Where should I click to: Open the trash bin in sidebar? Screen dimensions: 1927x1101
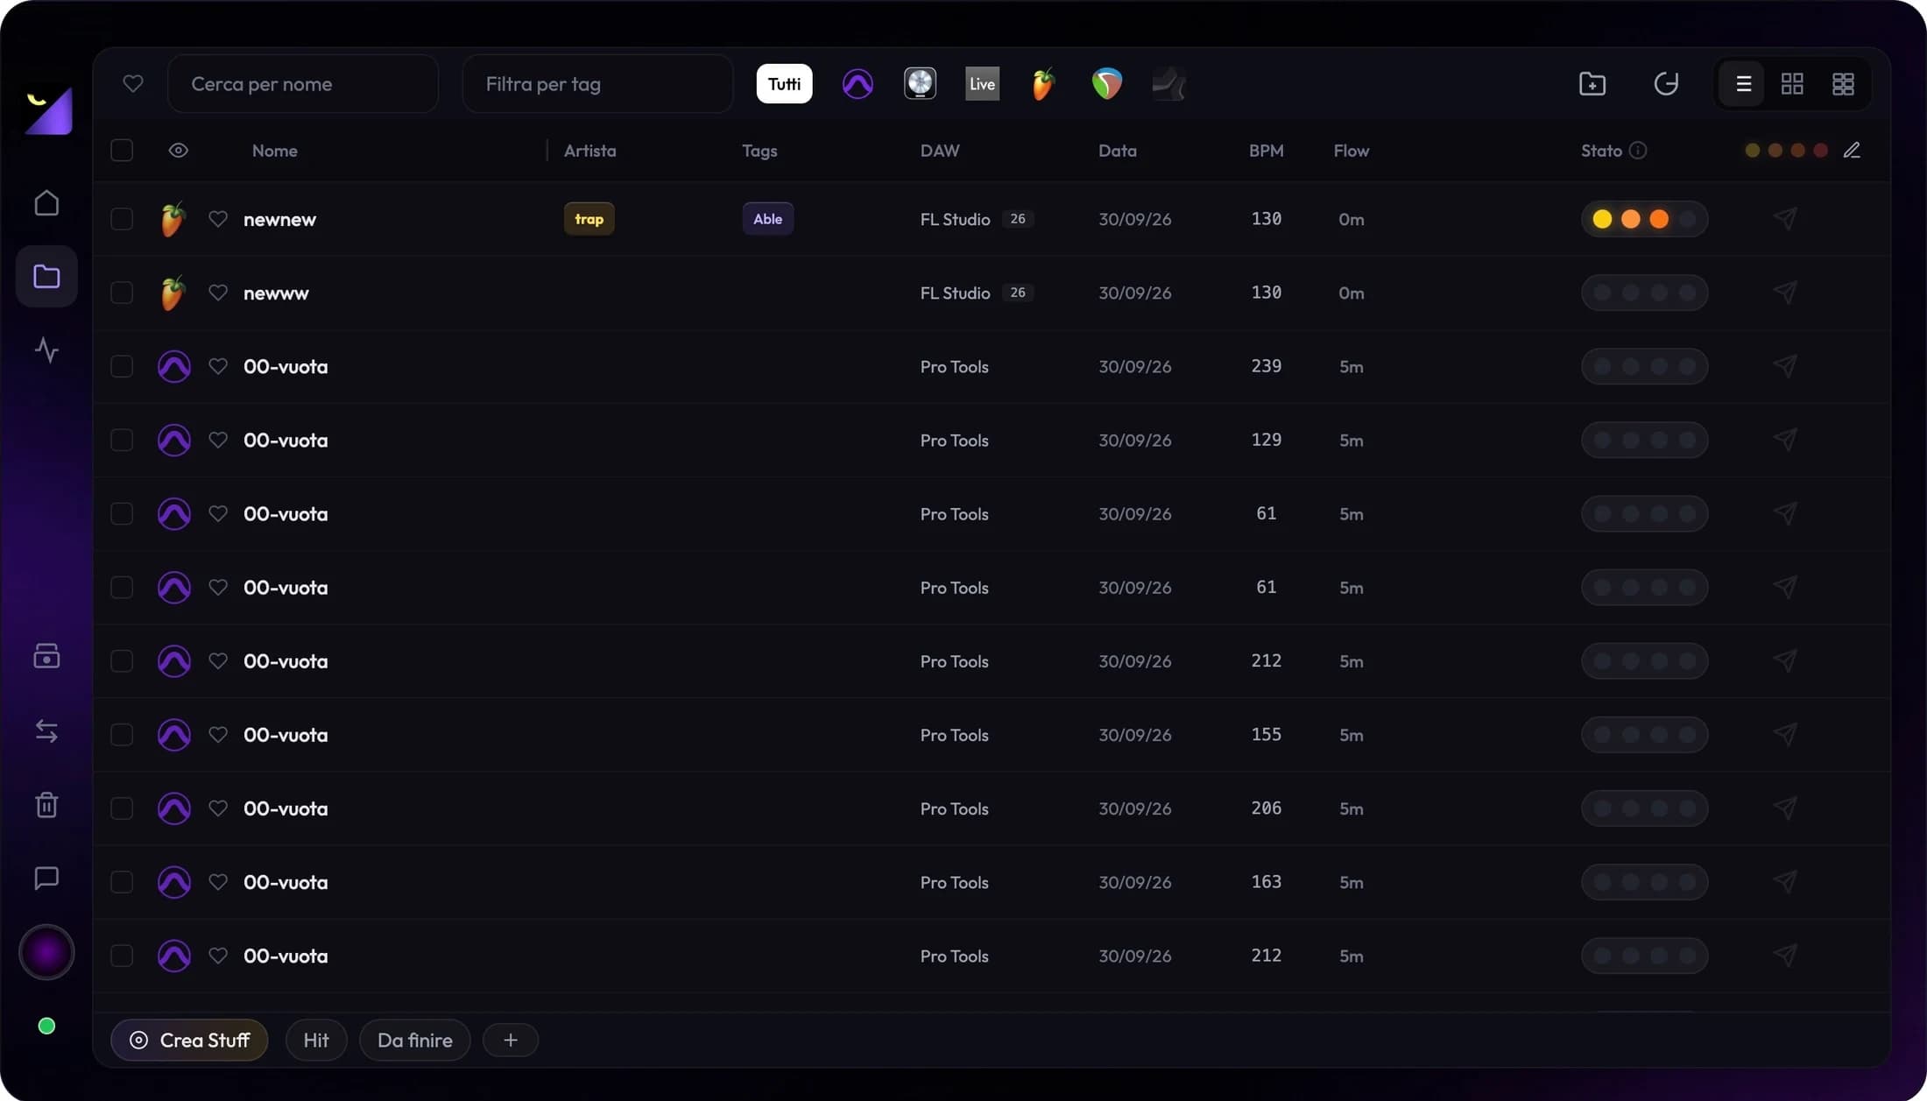(x=46, y=804)
